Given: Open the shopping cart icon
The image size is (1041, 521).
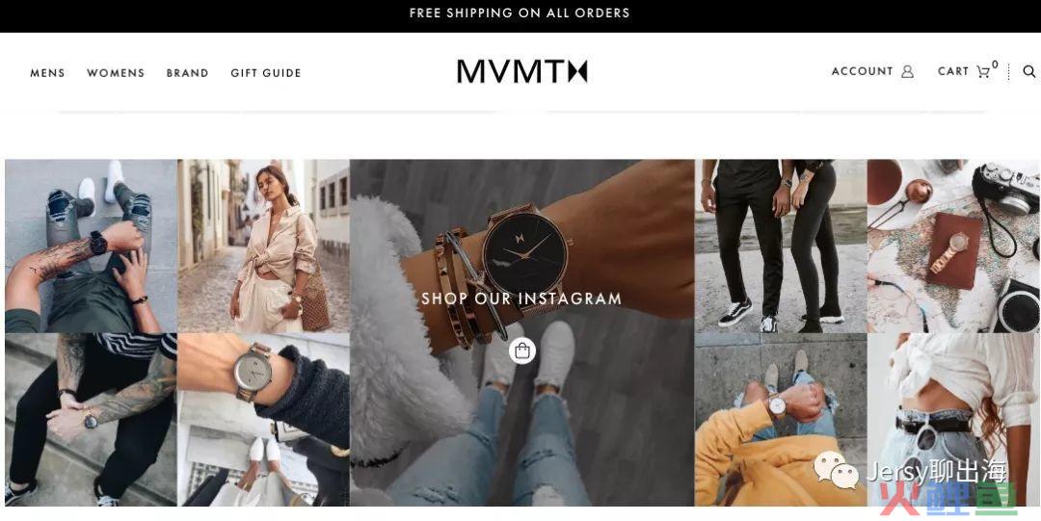Looking at the screenshot, I should (x=983, y=71).
